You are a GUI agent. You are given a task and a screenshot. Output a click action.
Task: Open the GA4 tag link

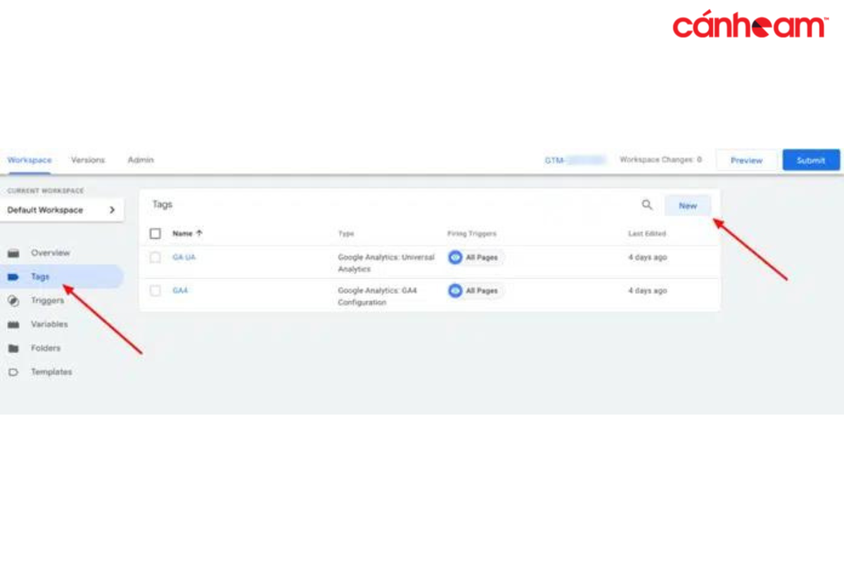(180, 291)
